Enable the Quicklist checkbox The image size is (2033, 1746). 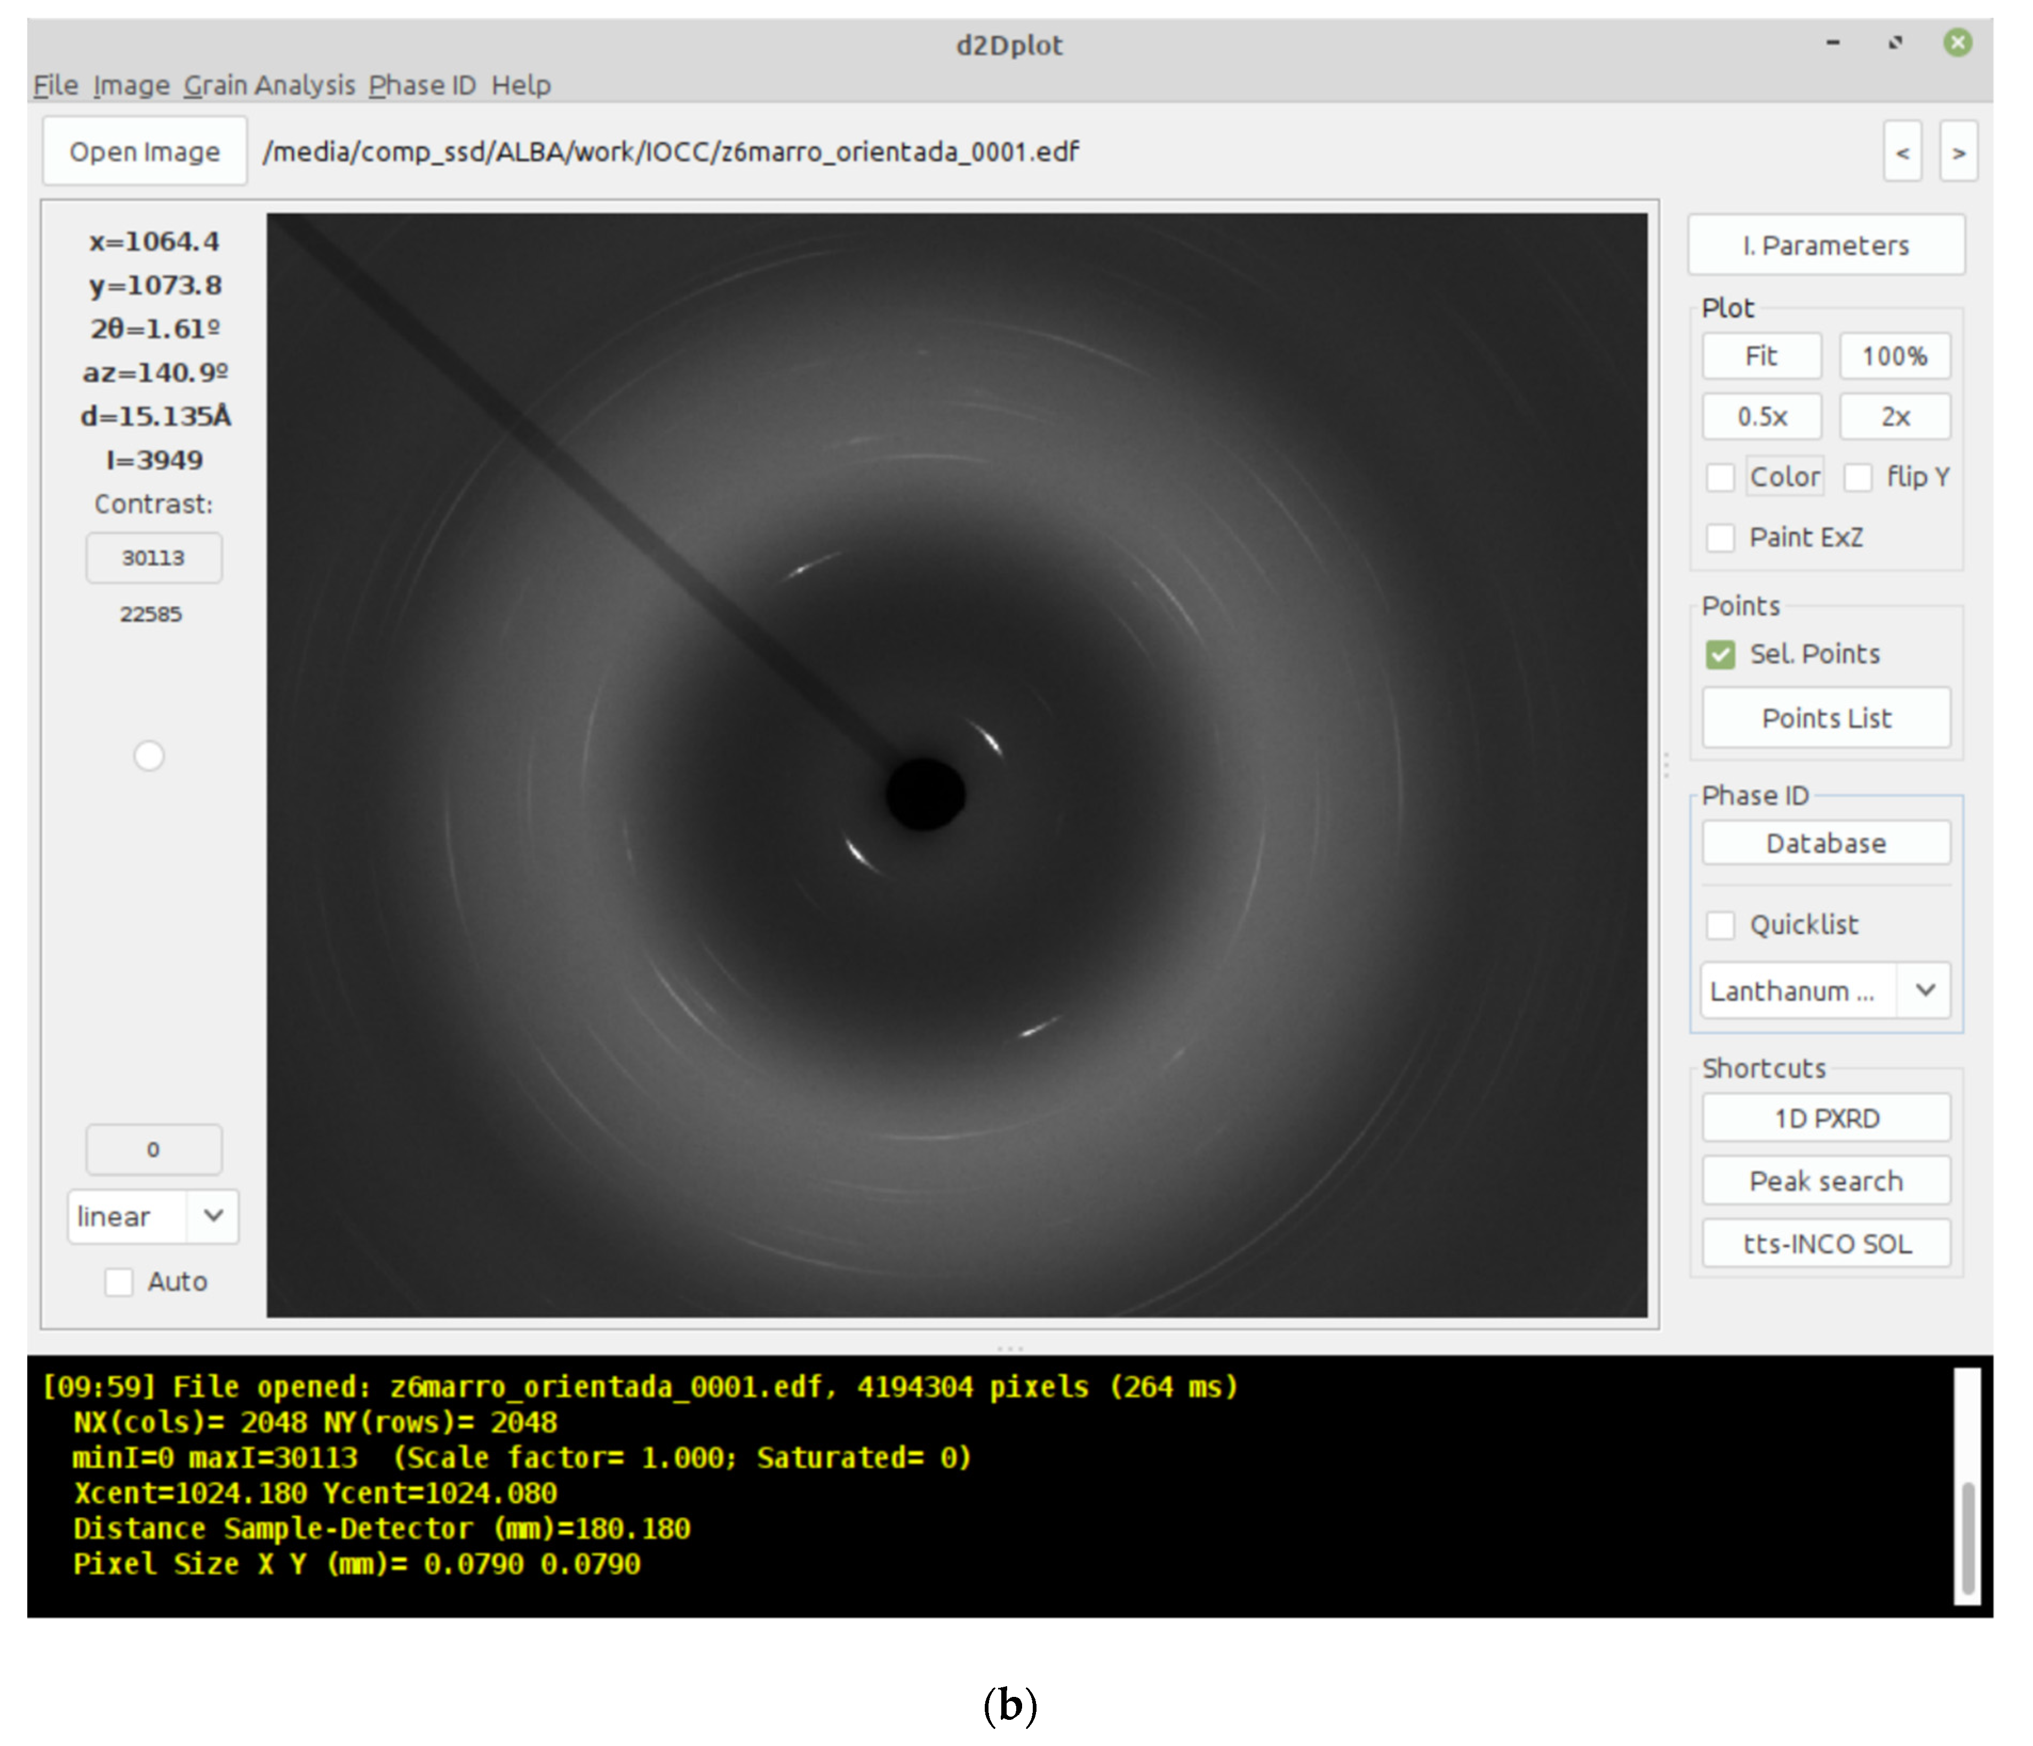click(1720, 925)
